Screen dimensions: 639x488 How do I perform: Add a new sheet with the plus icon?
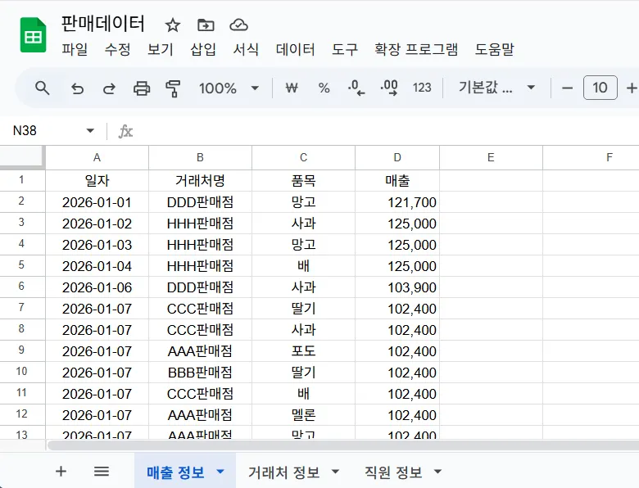coord(61,472)
